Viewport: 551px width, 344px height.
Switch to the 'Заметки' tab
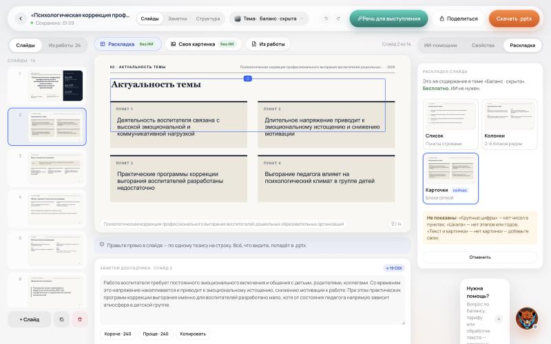tap(178, 19)
